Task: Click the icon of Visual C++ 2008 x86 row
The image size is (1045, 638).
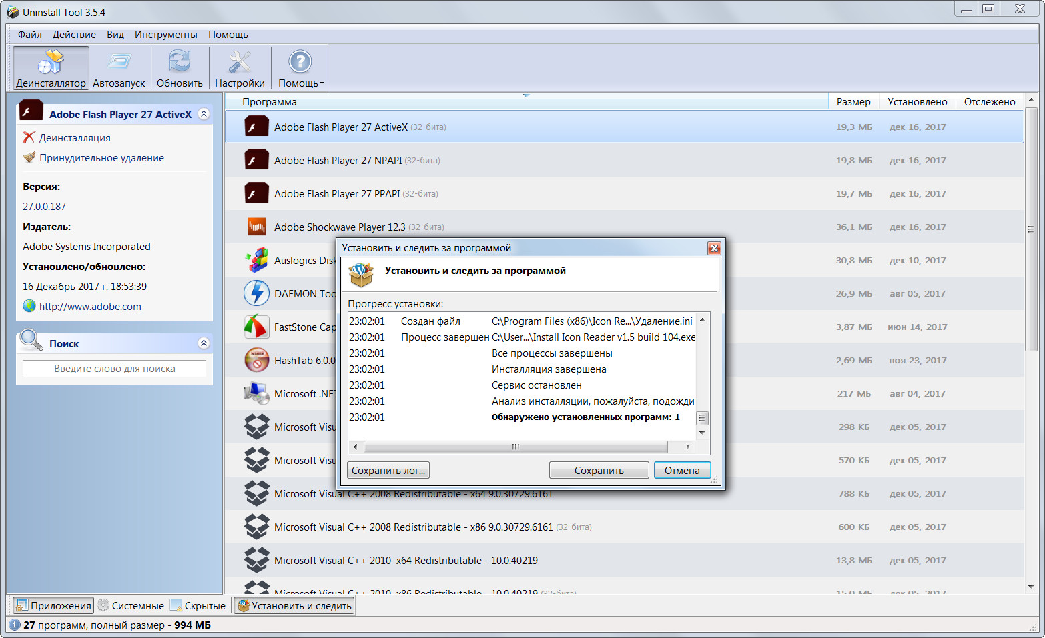Action: pos(256,527)
